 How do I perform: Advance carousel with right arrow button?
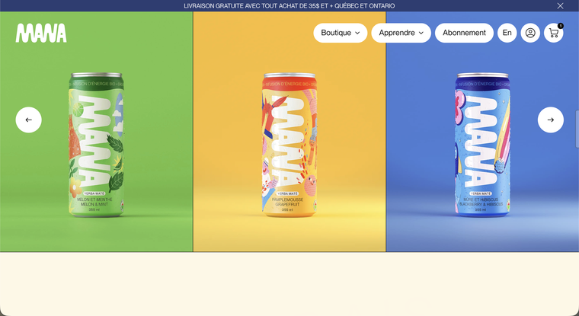[x=551, y=120]
